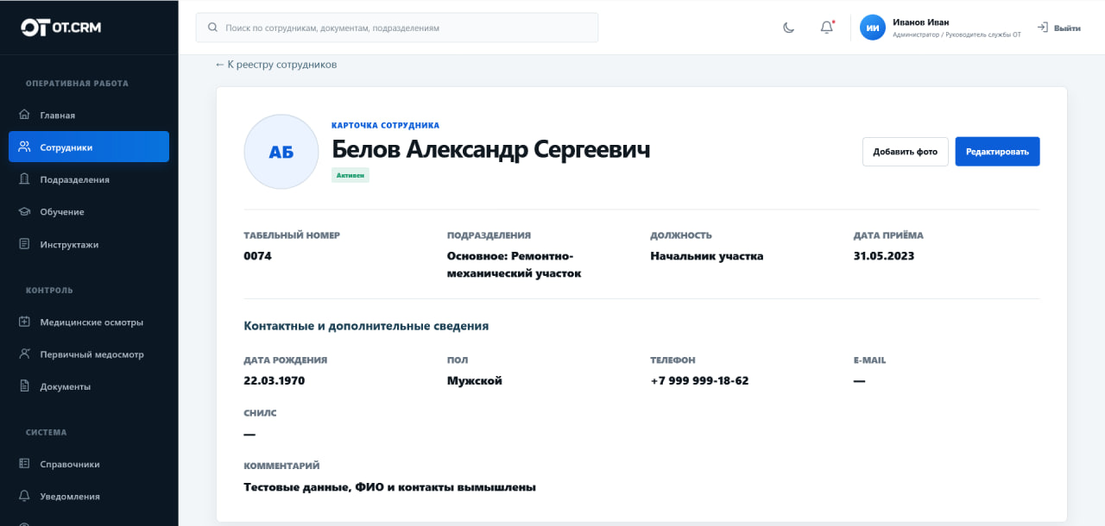Open Справочники menu item
The width and height of the screenshot is (1105, 526).
(89, 464)
